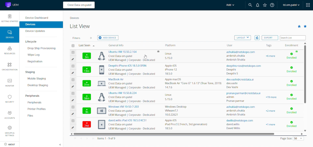The height and width of the screenshot is (147, 313).
Task: Open Resources sidebar section
Action: (9, 51)
